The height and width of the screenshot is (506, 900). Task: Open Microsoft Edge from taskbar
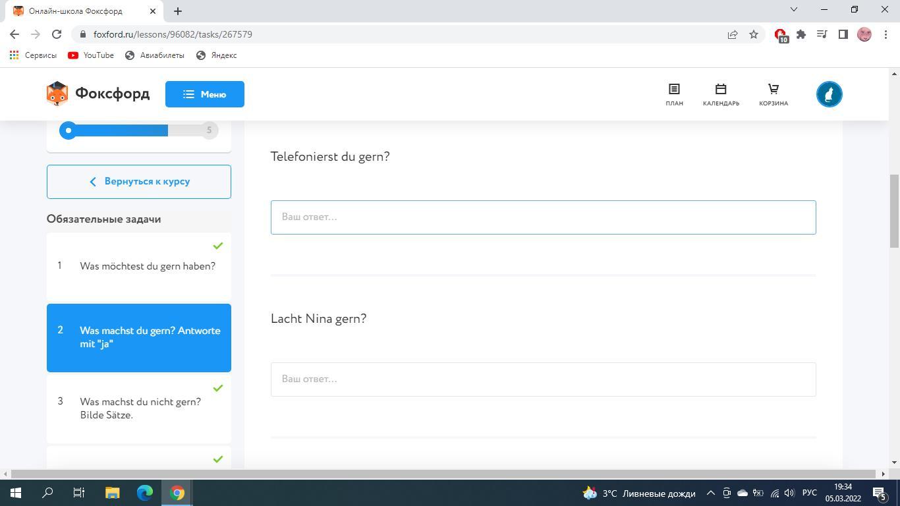pos(145,493)
